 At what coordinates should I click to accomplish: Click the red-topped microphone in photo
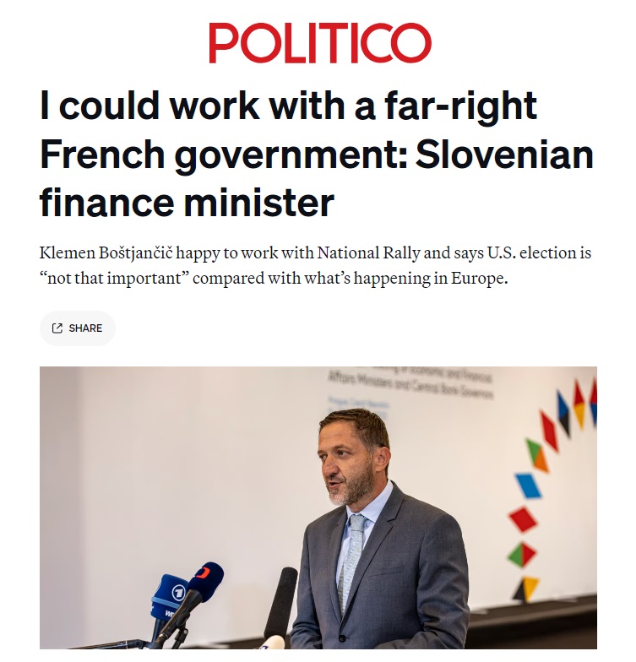pos(204,580)
